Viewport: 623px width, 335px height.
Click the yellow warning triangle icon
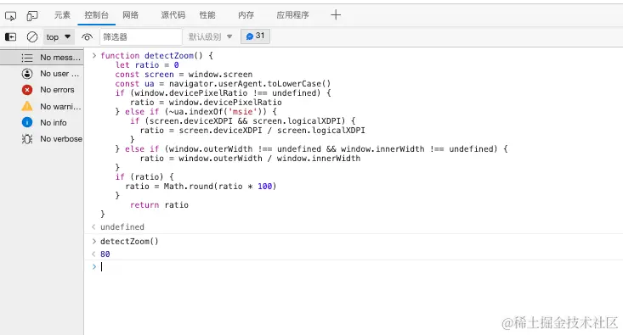tap(27, 106)
